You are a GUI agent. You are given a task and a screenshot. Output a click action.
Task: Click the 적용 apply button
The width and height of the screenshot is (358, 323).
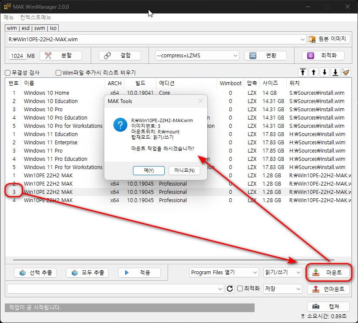click(139, 273)
